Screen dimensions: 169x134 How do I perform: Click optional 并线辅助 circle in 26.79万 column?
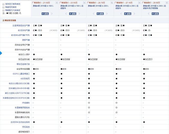coord(89,103)
